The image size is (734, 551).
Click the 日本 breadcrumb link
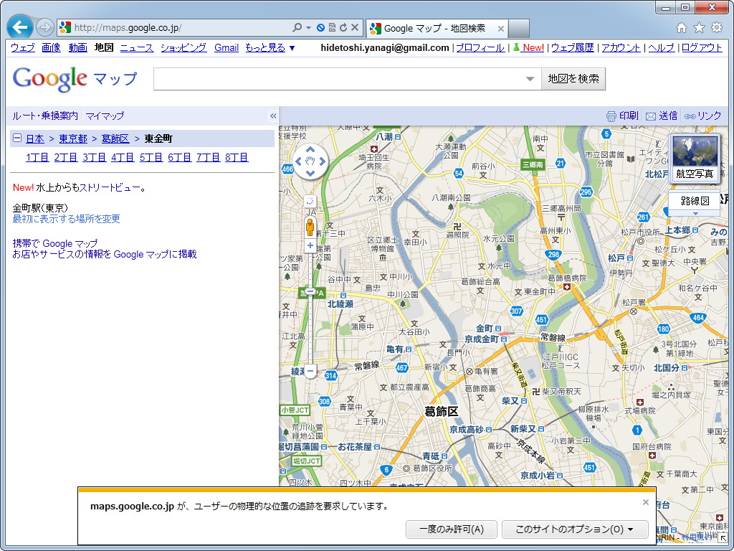[35, 138]
